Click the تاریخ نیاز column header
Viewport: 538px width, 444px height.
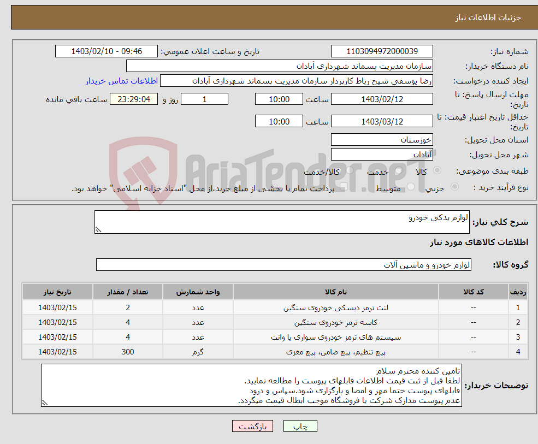point(57,292)
